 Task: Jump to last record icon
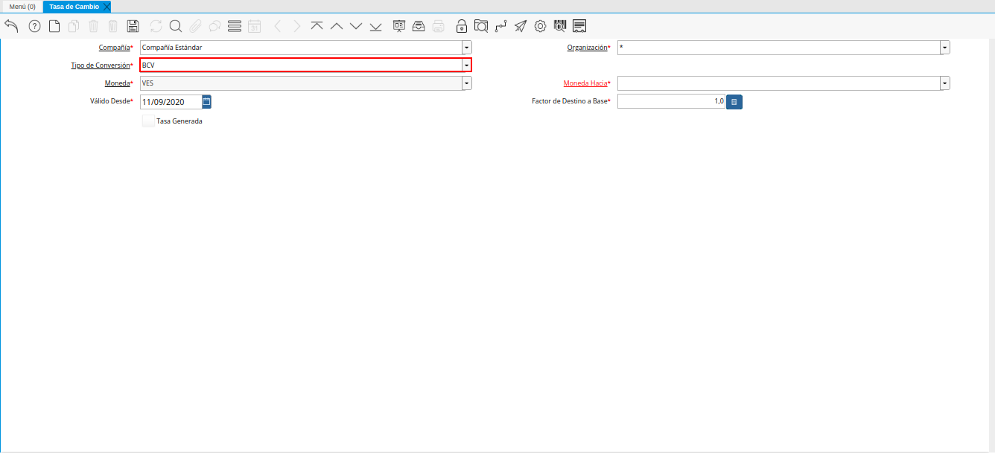[x=375, y=26]
